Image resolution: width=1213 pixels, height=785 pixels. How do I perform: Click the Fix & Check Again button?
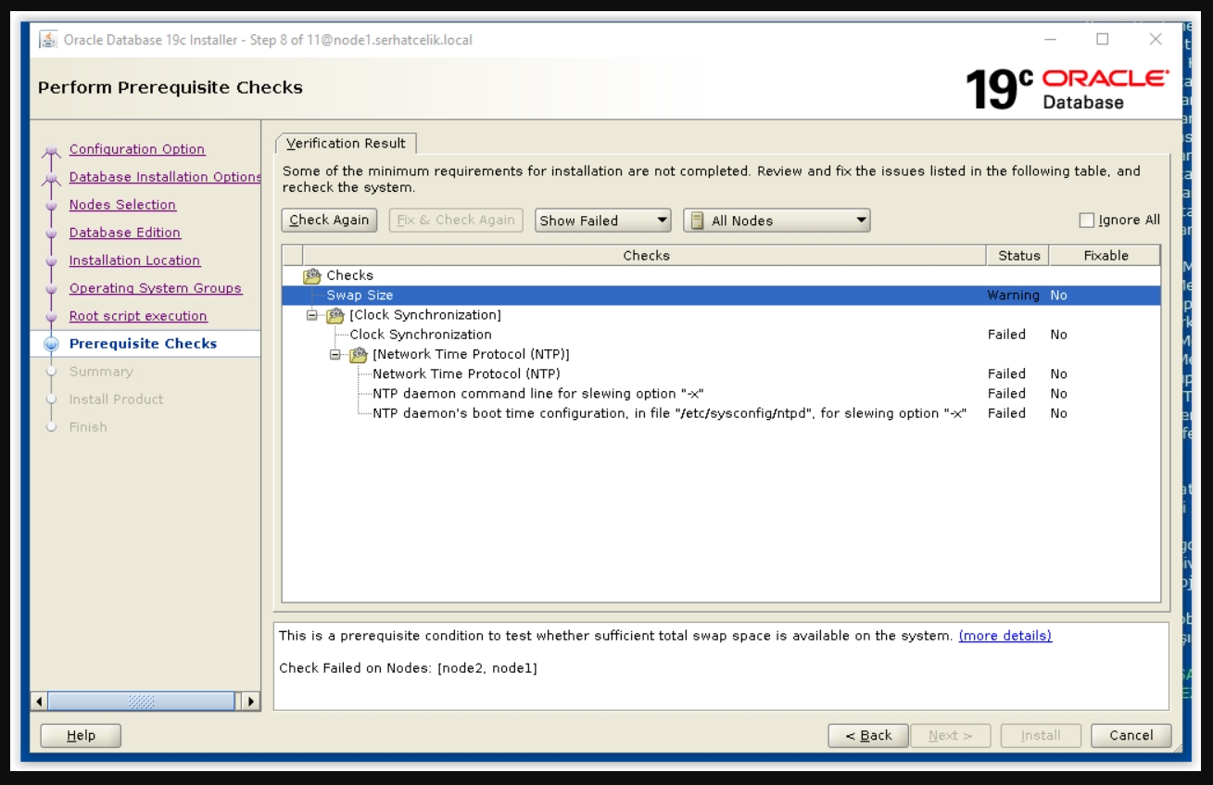(456, 221)
